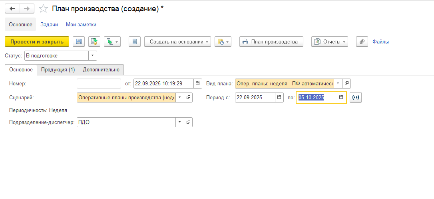This screenshot has height=199, width=434.
Task: Open calendar for the document date field
Action: point(198,84)
